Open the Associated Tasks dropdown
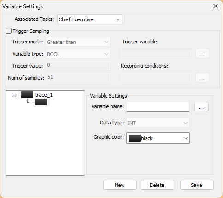The image size is (223, 198). point(89,19)
